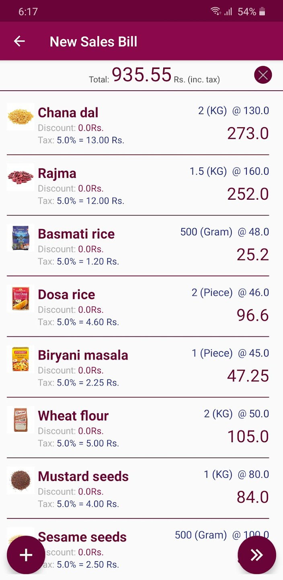This screenshot has width=283, height=580.
Task: Tap the Basmati rice 25.2 amount
Action: (x=252, y=255)
